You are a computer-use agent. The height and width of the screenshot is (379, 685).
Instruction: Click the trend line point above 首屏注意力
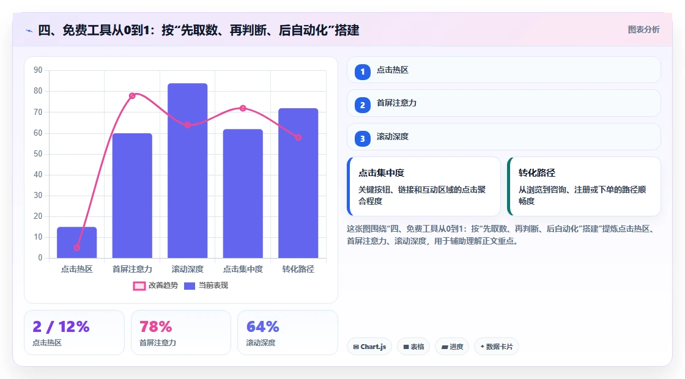pos(132,95)
